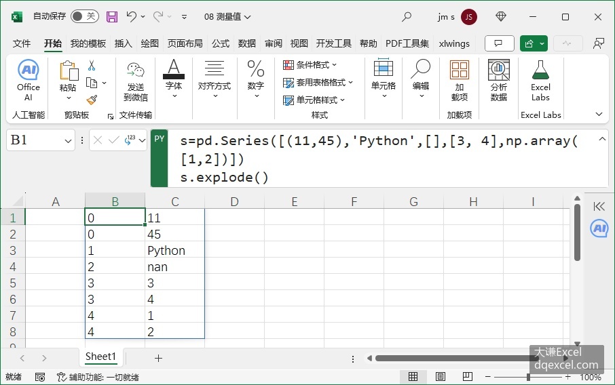The image size is (615, 385).
Task: Open the Font group button
Action: tap(173, 79)
